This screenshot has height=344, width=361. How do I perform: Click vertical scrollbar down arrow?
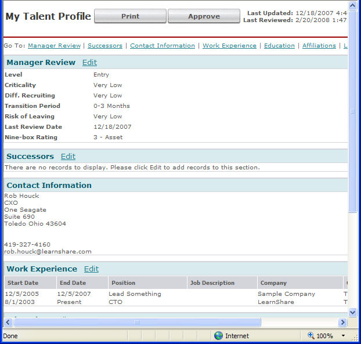coord(352,312)
